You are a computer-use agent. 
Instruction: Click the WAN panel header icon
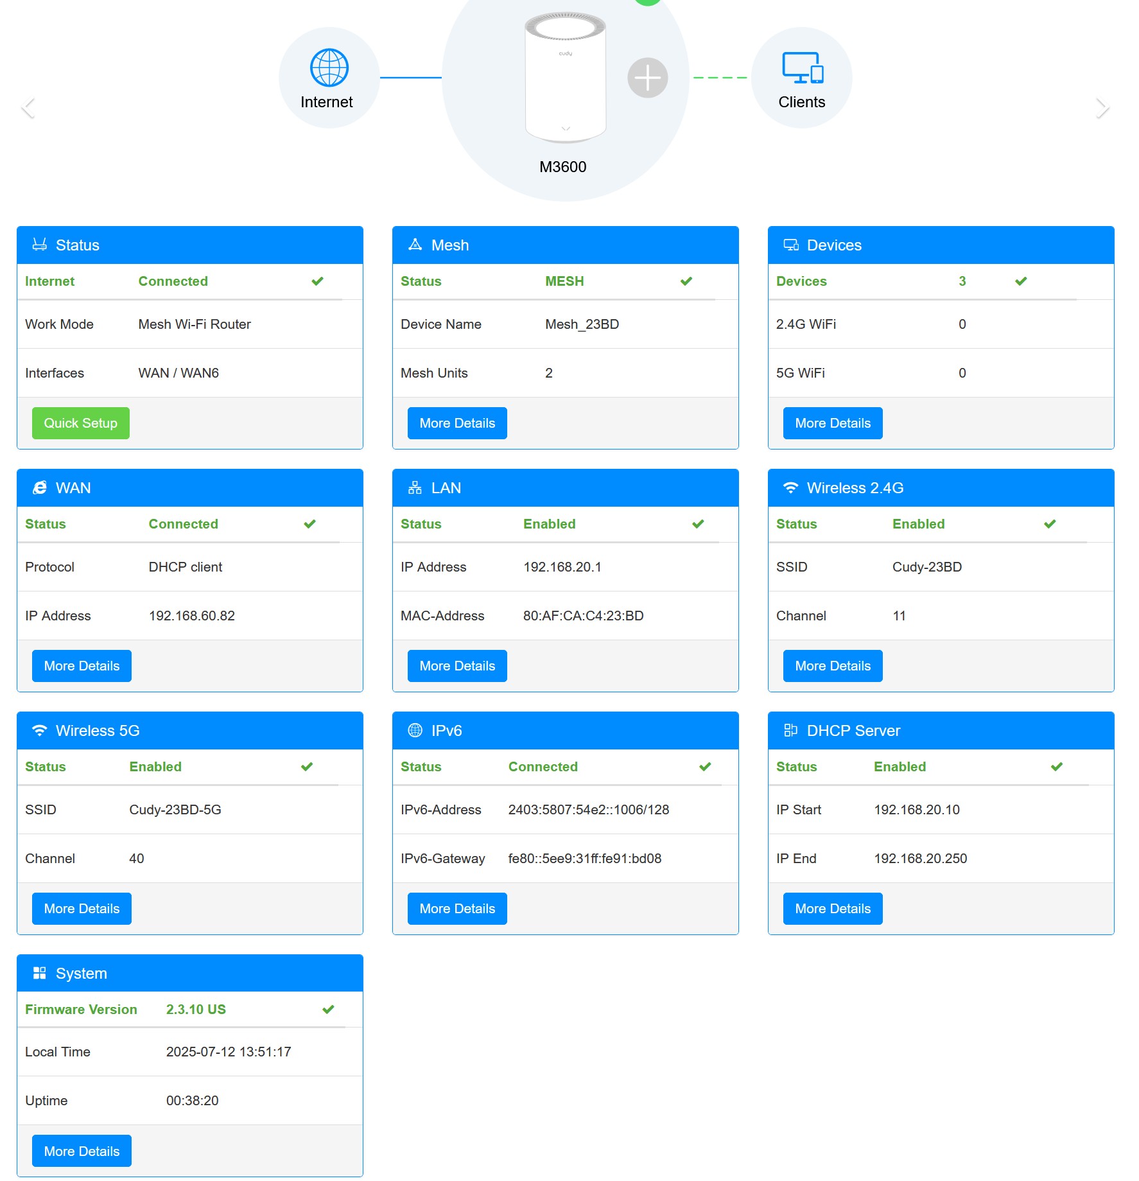coord(40,487)
